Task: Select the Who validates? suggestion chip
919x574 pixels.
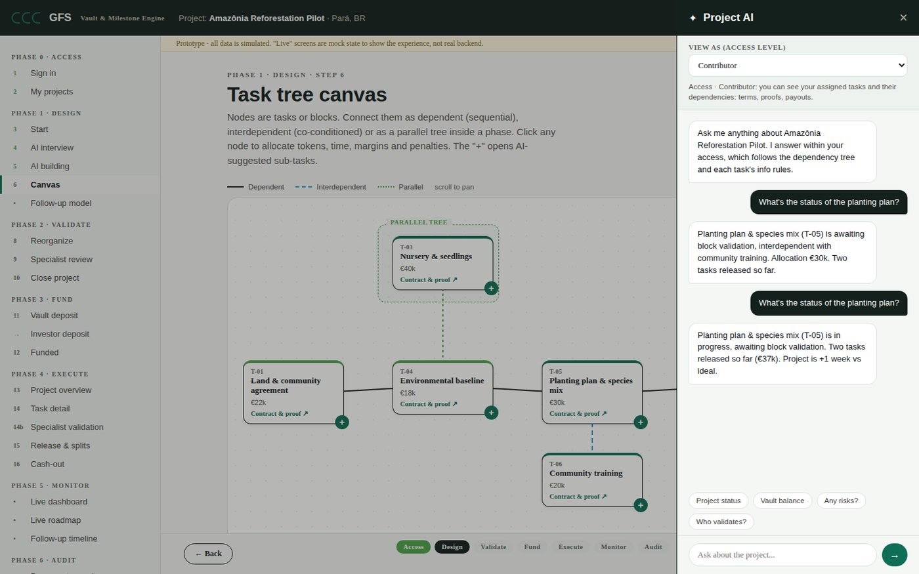Action: (721, 522)
